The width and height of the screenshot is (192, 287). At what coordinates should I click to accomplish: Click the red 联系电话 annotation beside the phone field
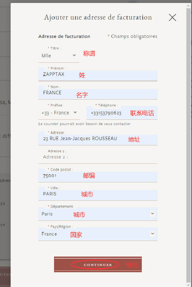point(142,113)
